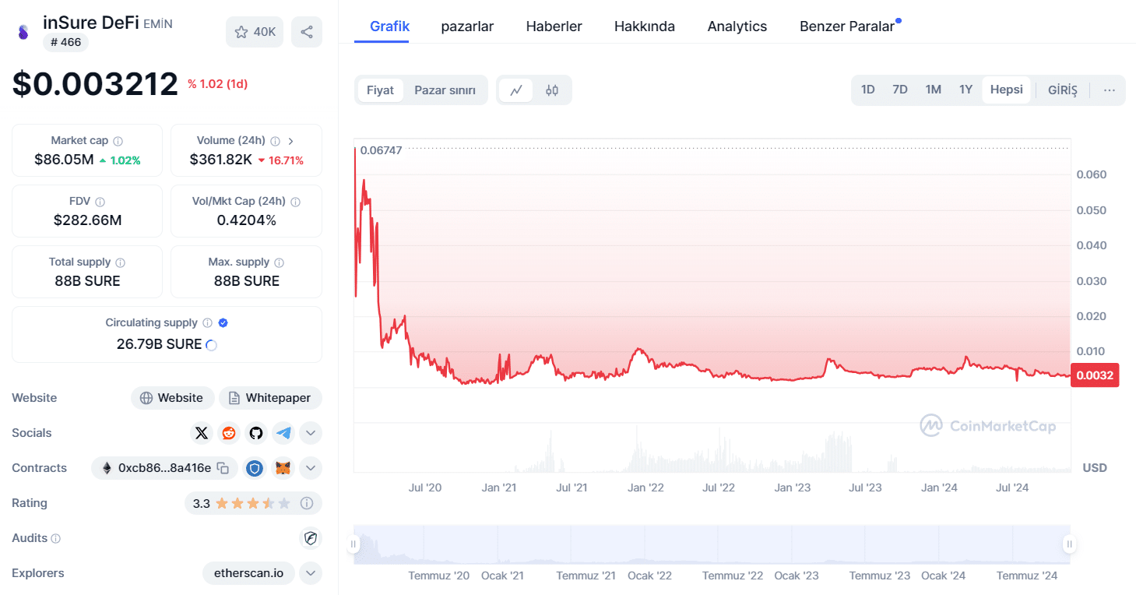This screenshot has width=1136, height=595.
Task: Switch to the pazarlar tab
Action: coord(467,26)
